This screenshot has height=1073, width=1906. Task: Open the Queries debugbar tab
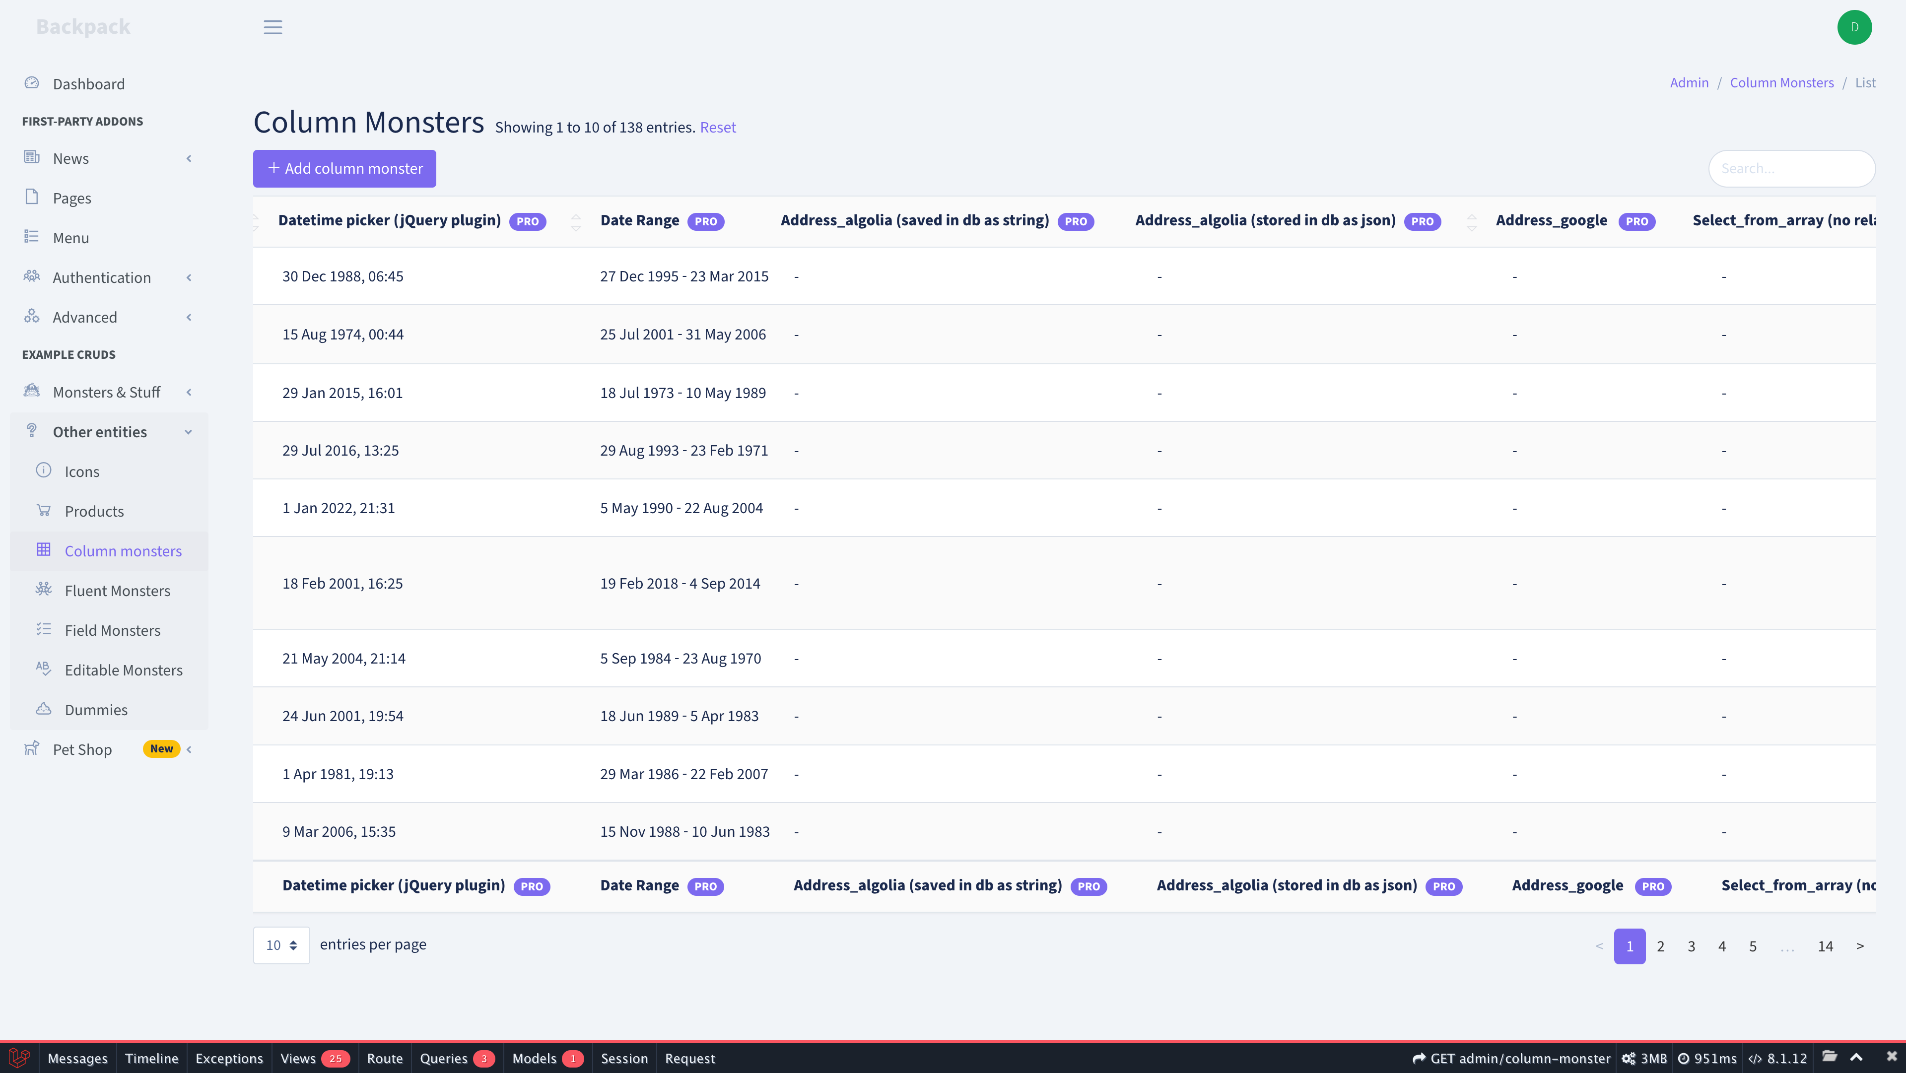[x=457, y=1058]
